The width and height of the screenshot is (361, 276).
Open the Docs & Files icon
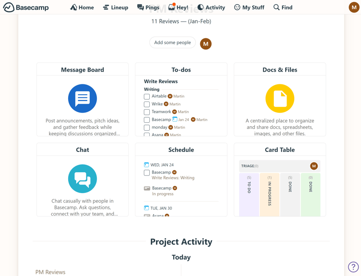coord(280,98)
